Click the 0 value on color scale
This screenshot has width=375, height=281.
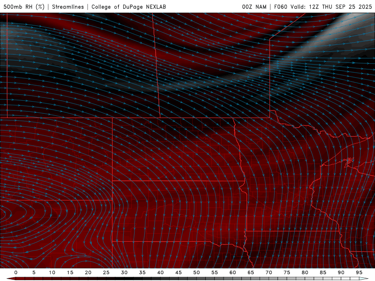click(x=16, y=273)
